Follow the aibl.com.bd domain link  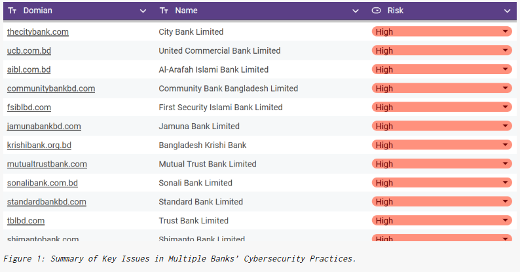tap(29, 69)
